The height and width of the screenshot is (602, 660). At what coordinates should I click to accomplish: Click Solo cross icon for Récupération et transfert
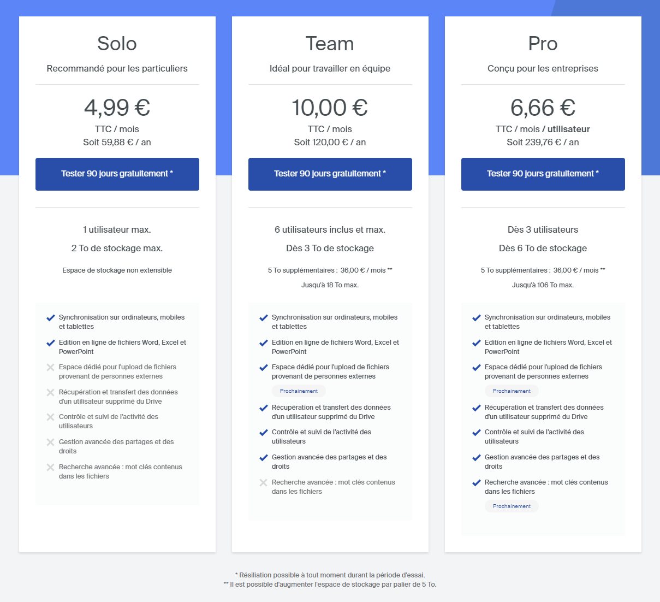(x=51, y=392)
